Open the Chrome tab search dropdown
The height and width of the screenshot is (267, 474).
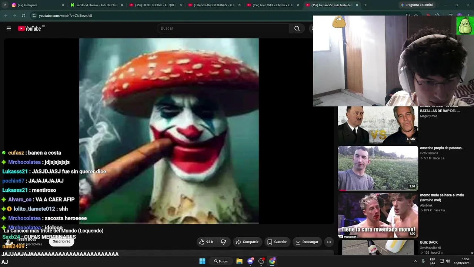click(5, 5)
